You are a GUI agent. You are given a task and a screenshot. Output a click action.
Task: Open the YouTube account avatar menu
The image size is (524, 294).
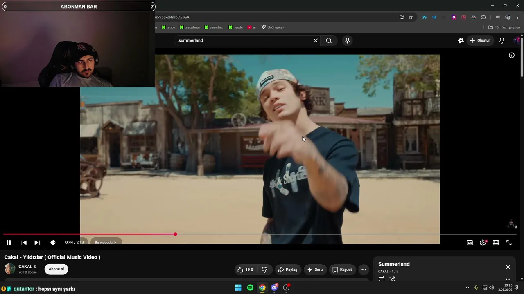pos(517,40)
